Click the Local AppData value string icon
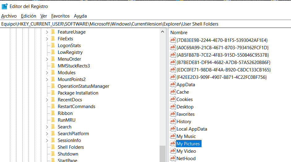The image size is (291, 162). (173, 129)
